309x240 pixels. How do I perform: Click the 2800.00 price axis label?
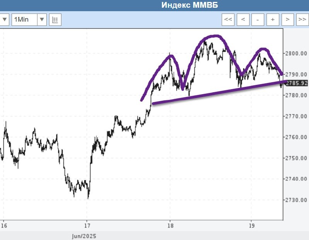296,53
